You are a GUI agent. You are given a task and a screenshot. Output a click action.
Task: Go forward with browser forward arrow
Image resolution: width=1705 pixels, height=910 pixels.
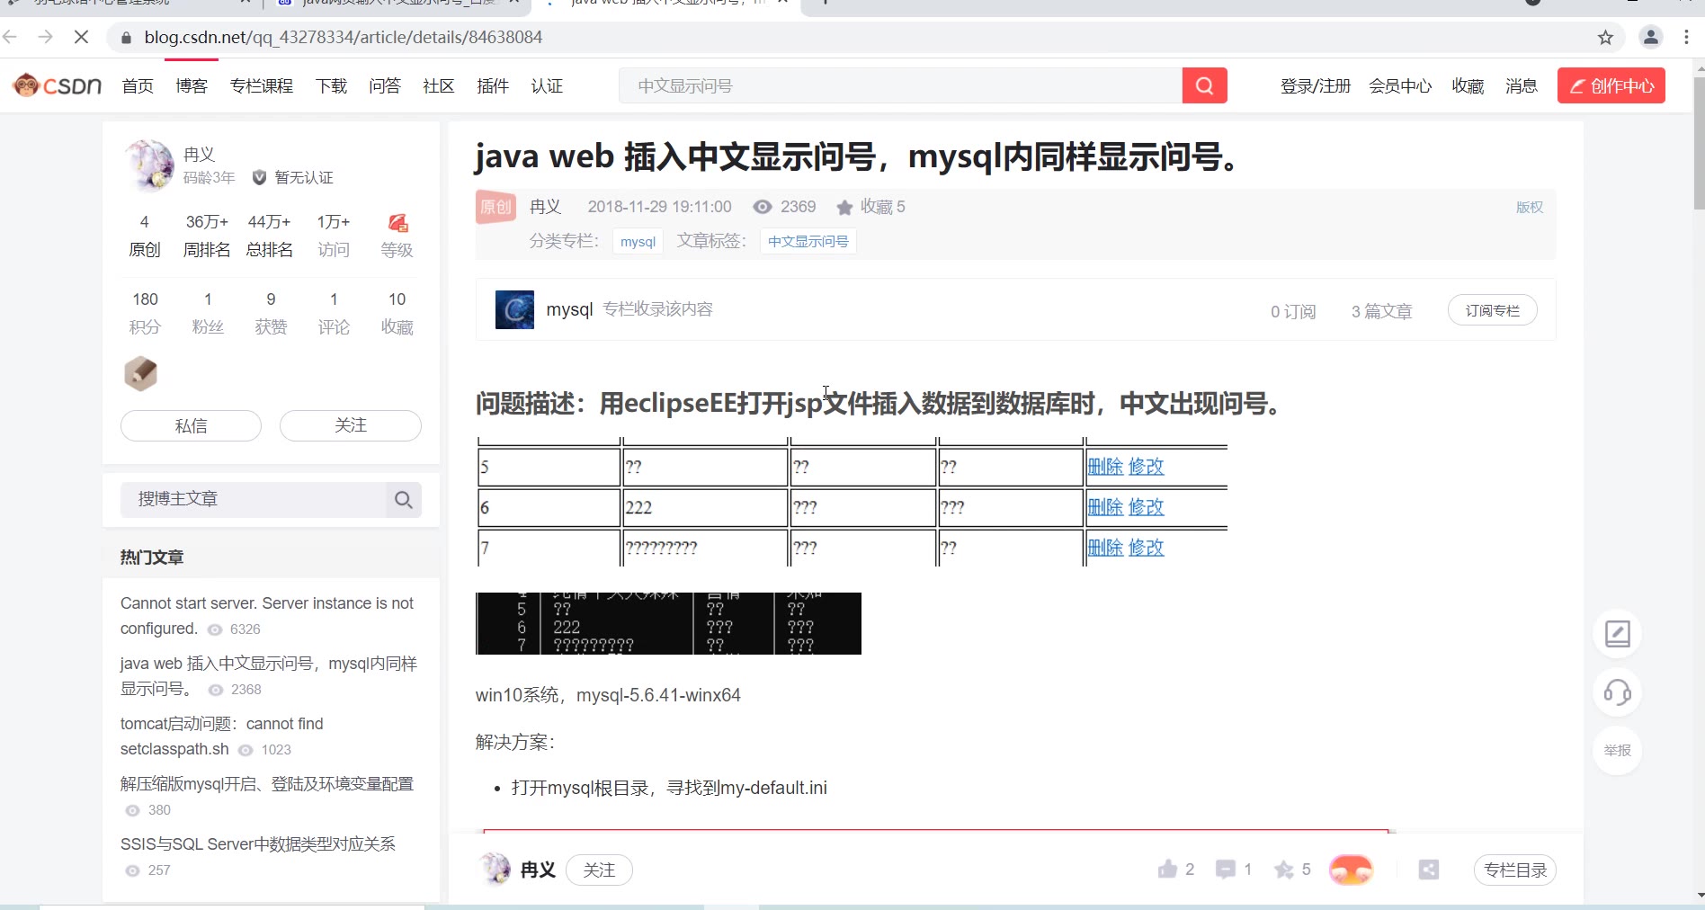click(45, 37)
